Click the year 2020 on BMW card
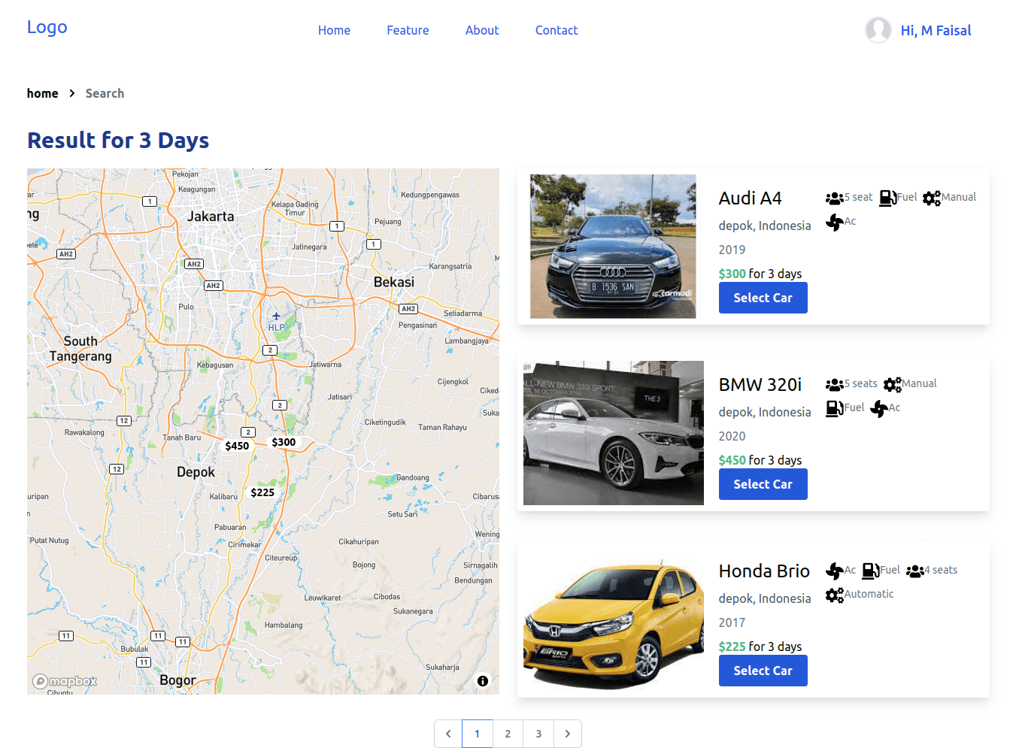Image resolution: width=1016 pixels, height=748 pixels. click(x=732, y=436)
